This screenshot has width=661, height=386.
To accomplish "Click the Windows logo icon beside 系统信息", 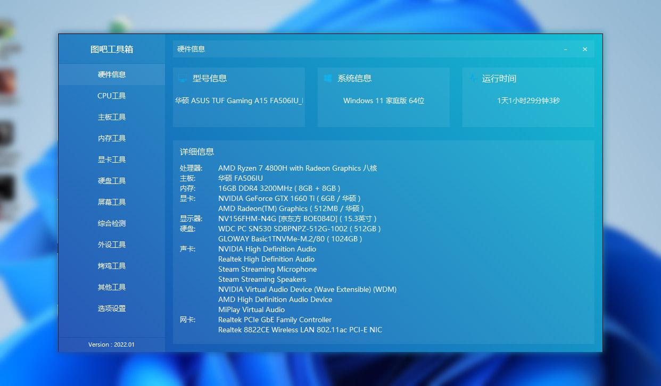I will (x=328, y=78).
